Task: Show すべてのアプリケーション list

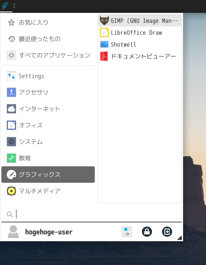Action: (48, 55)
